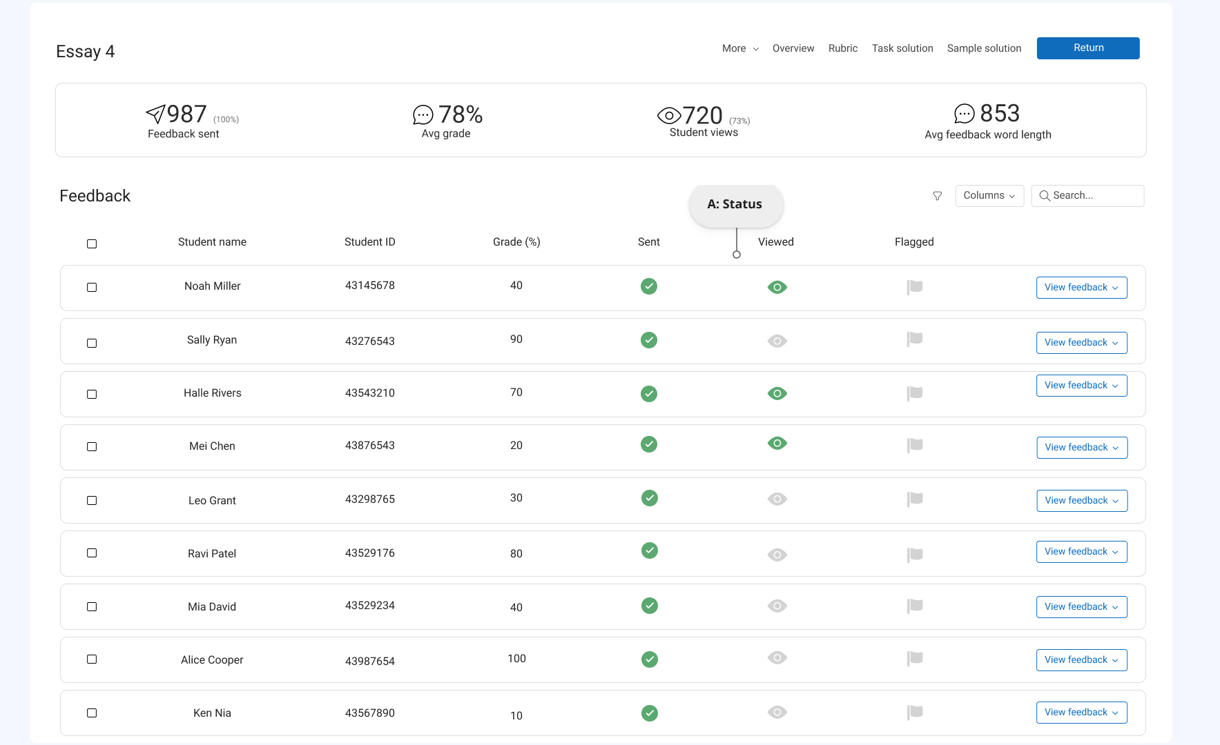Open View feedback for Mei Chen
The width and height of the screenshot is (1220, 745).
coord(1082,448)
